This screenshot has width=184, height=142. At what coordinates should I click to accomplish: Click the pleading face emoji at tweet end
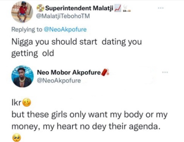15,138
